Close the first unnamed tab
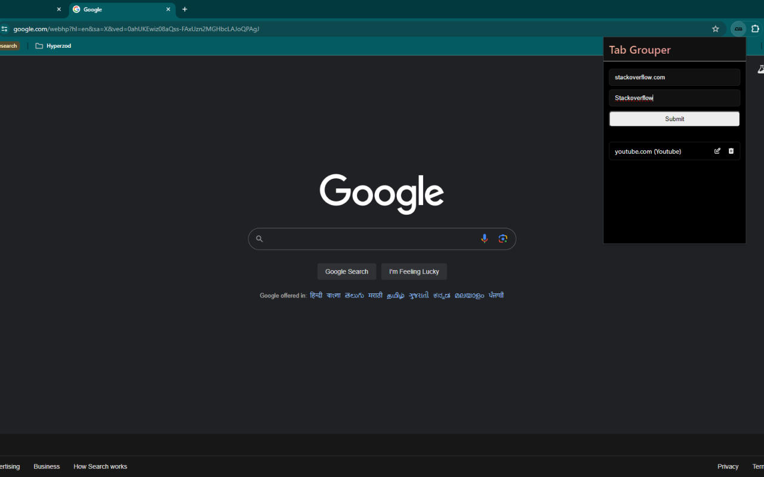The image size is (764, 477). point(58,10)
